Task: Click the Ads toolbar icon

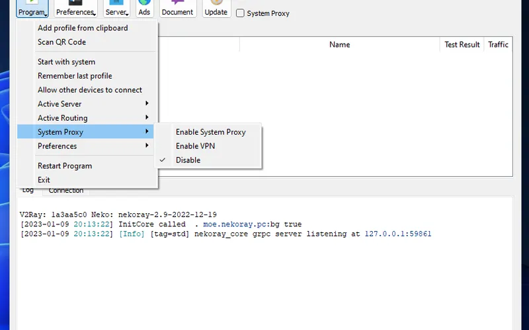Action: (x=144, y=9)
